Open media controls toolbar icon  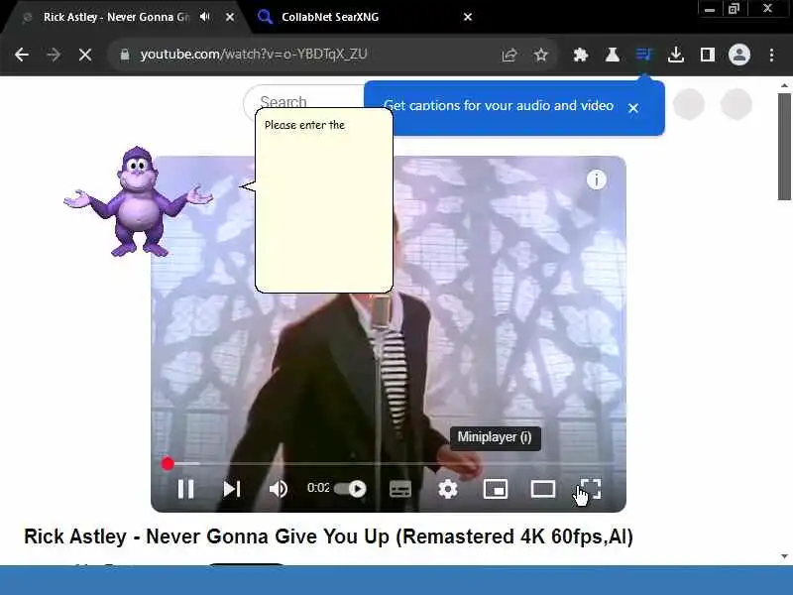[x=643, y=55]
